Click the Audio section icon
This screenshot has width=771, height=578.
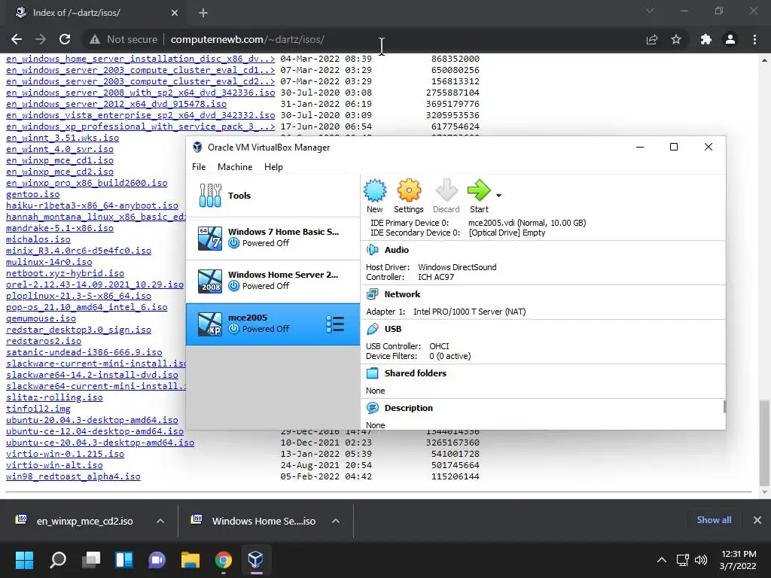[372, 250]
